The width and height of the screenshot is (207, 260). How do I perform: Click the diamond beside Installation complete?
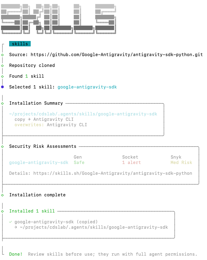(x=2, y=195)
